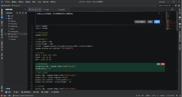This screenshot has width=182, height=97.
Task: Open the 调试控制台 panel tab
Action: [26, 92]
